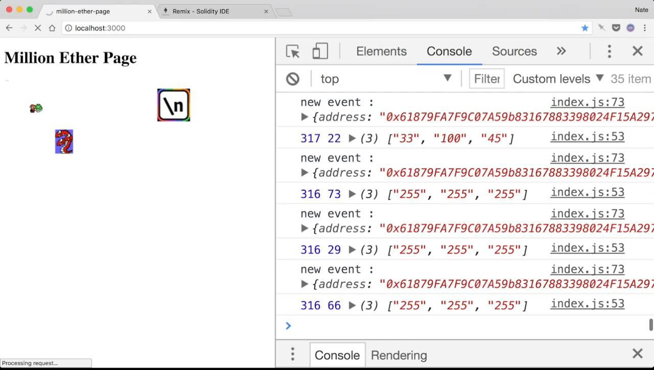The image size is (654, 370).
Task: Click the site info icon in address bar
Action: coord(68,28)
